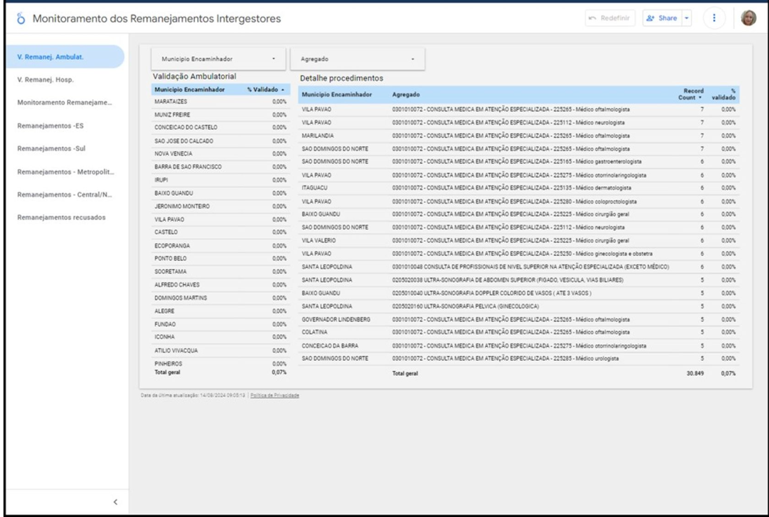Click the Share button
769x517 pixels.
tap(662, 18)
